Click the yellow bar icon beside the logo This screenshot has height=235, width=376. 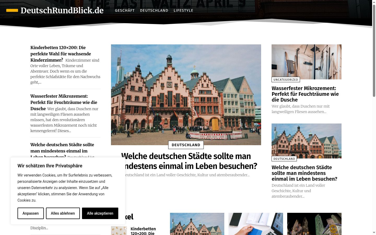coord(12,10)
